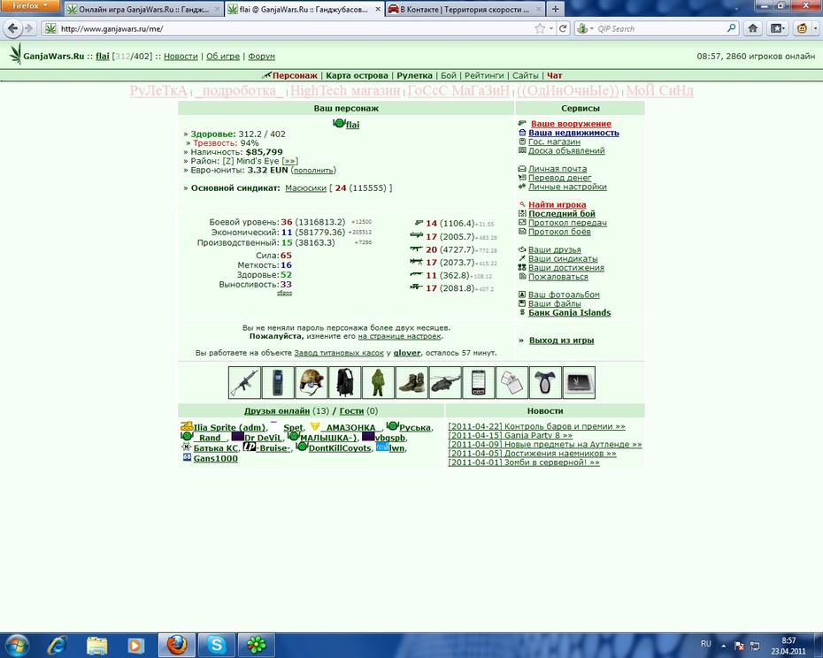Open the Персонаж menu item
Screen dimensions: 823x658
point(295,75)
